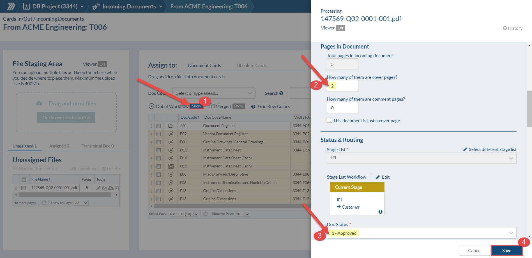Click horizontal scrollbar in Unassigned Files grid
Image resolution: width=532 pixels, height=258 pixels.
(x=65, y=195)
